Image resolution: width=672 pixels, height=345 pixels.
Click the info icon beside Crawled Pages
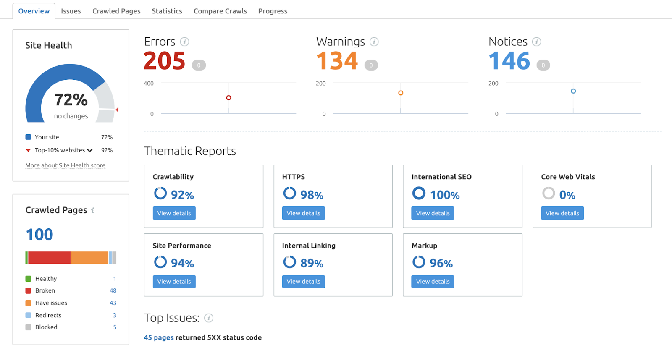click(x=92, y=210)
